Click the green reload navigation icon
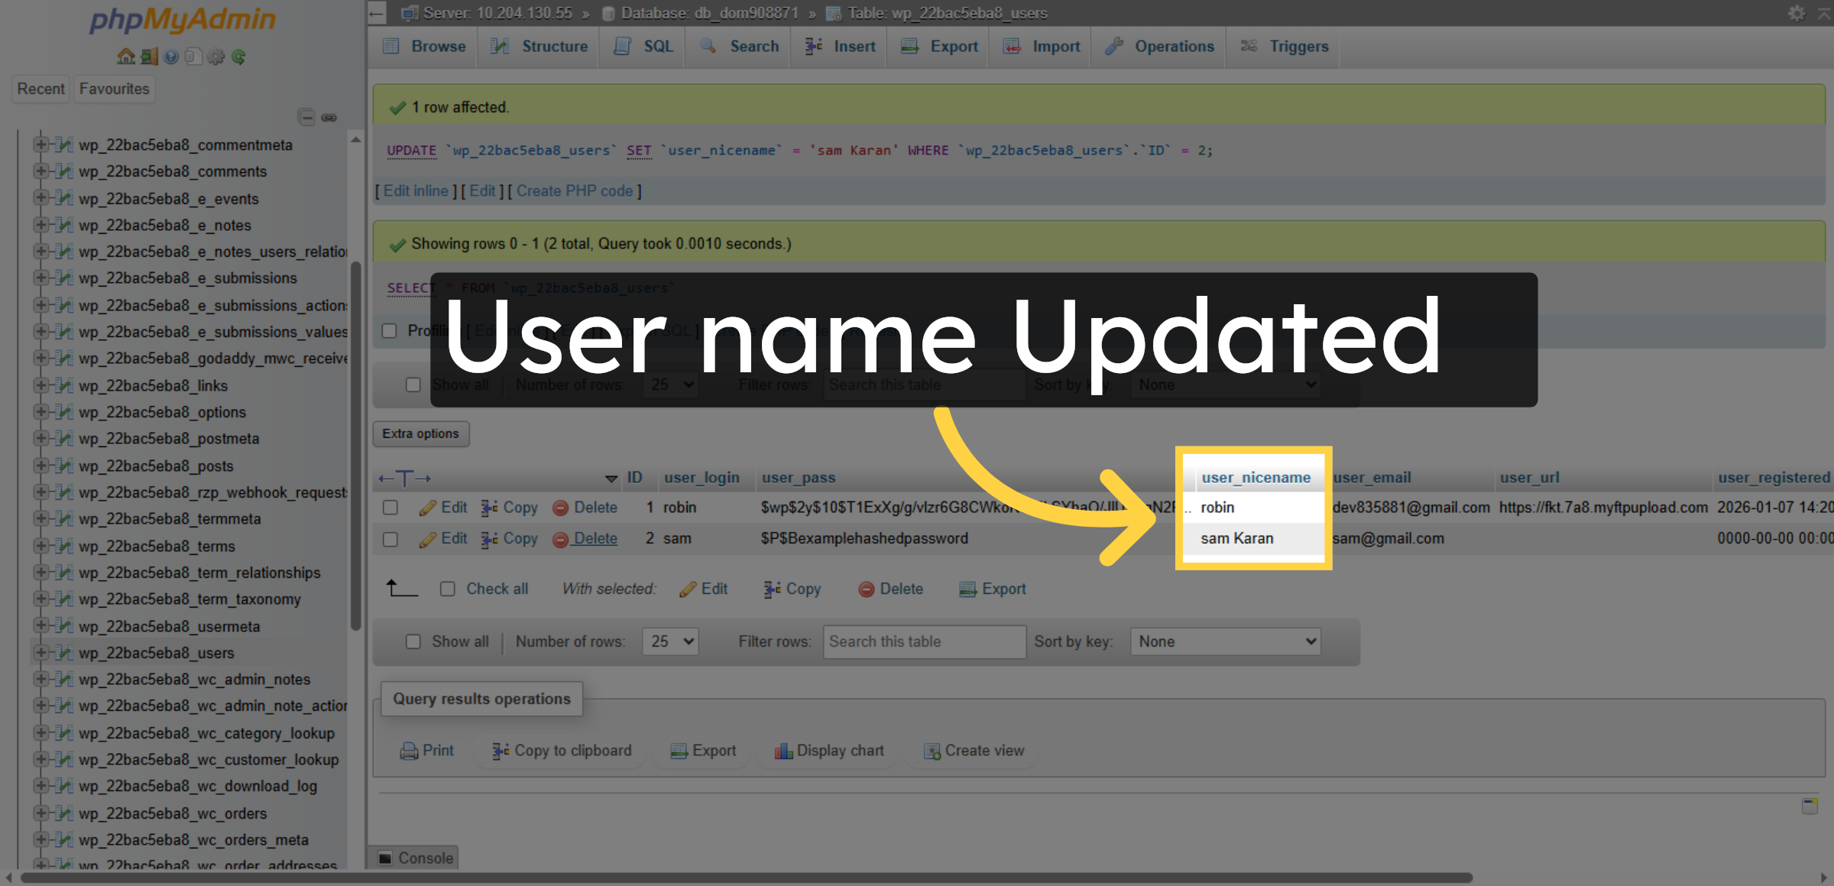 pyautogui.click(x=238, y=57)
